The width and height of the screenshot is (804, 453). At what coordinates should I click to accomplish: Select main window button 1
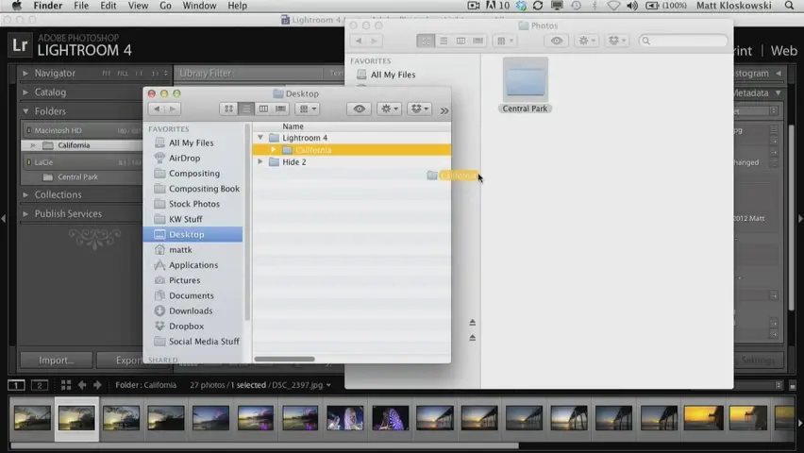[16, 385]
